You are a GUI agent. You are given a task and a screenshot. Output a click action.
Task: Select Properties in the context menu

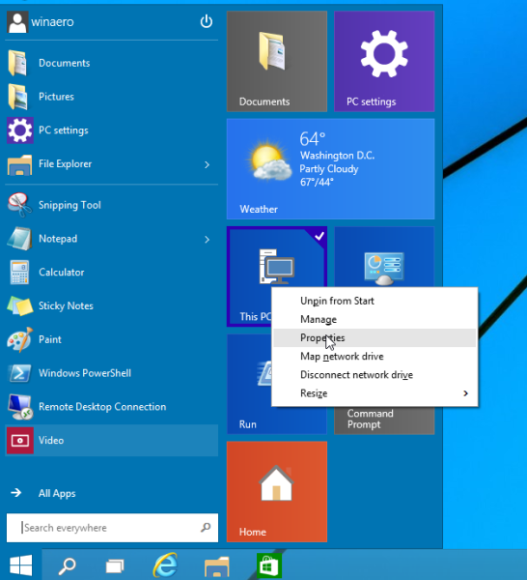[x=374, y=337]
